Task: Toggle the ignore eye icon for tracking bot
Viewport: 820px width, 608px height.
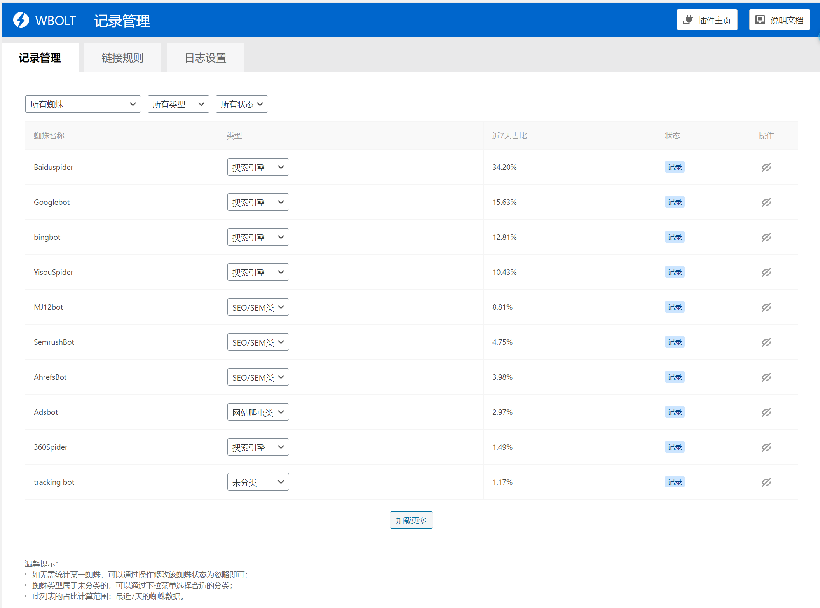Action: point(766,482)
